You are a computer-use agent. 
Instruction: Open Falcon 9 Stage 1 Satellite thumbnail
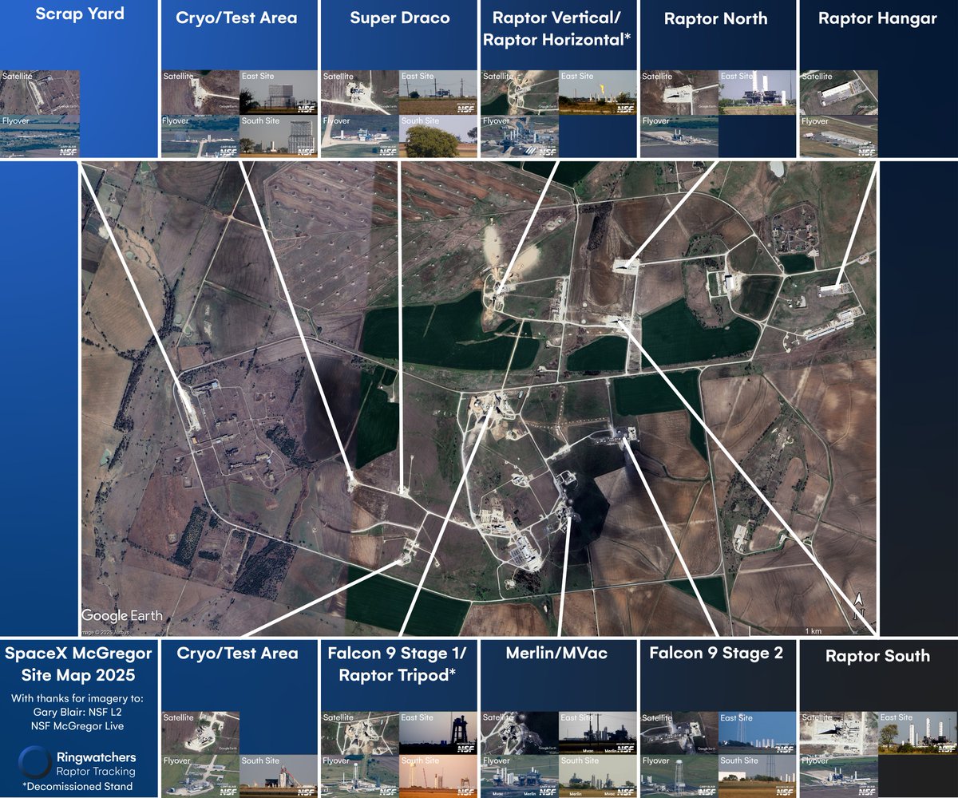point(359,733)
